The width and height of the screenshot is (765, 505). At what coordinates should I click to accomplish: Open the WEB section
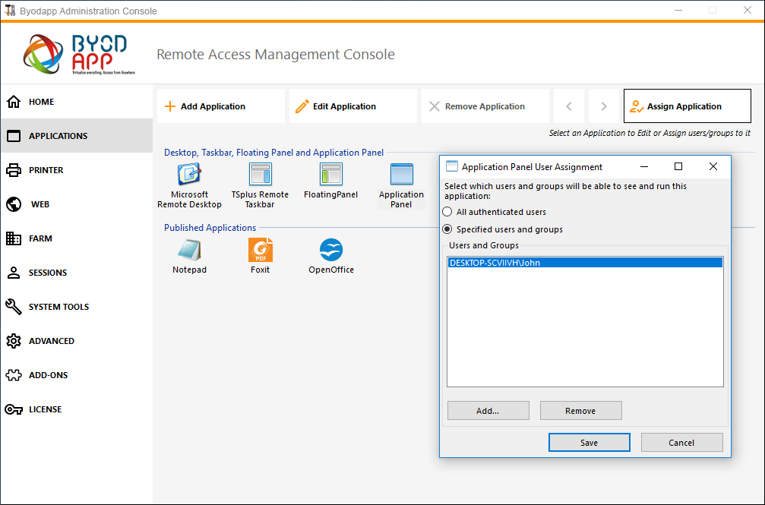pos(77,204)
